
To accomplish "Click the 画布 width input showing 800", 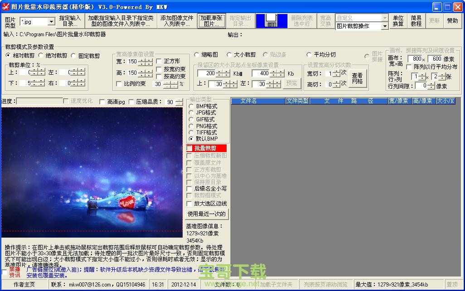I will click(x=416, y=59).
